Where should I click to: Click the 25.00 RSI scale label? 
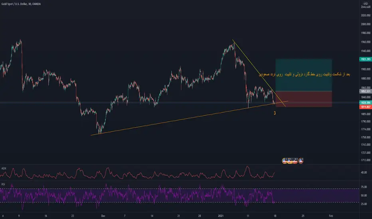point(364,204)
